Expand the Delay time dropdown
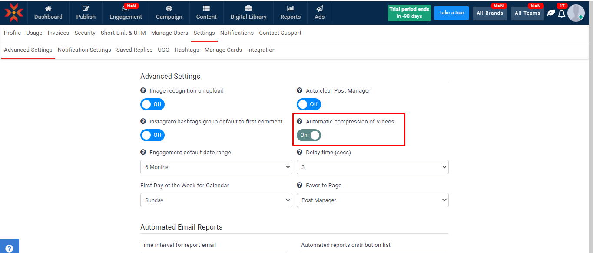Viewport: 593px width, 253px height. (x=372, y=167)
